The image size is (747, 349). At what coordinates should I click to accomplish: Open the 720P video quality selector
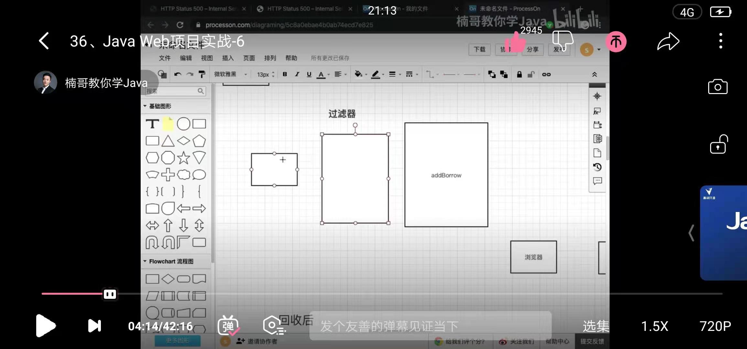715,326
